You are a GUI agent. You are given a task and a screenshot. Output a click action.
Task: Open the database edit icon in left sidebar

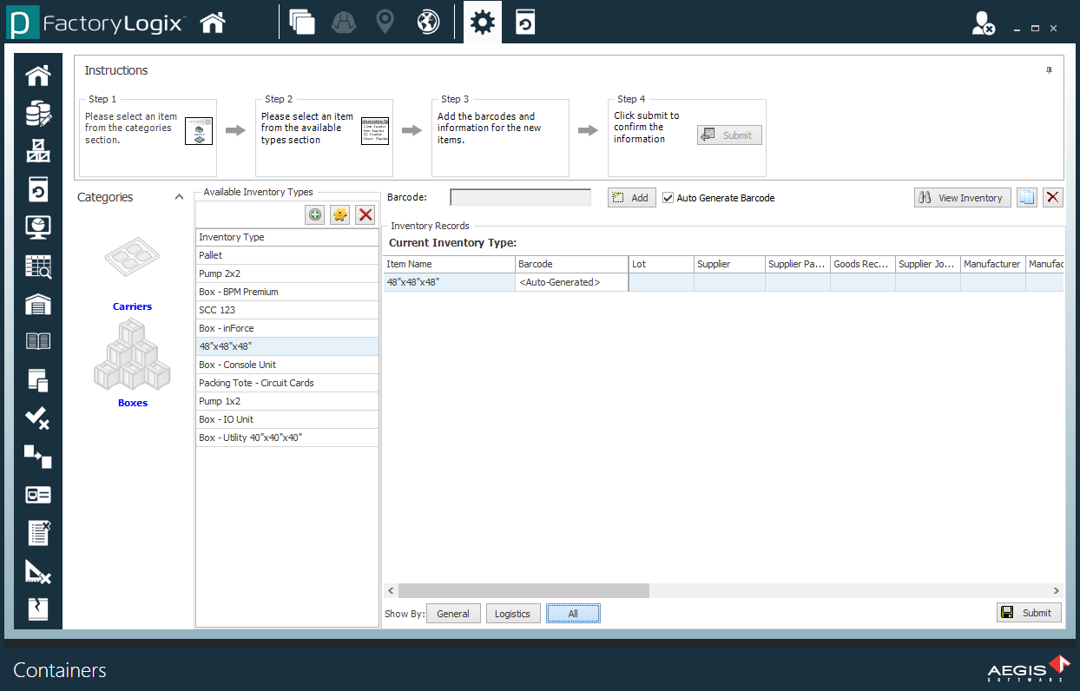coord(38,114)
